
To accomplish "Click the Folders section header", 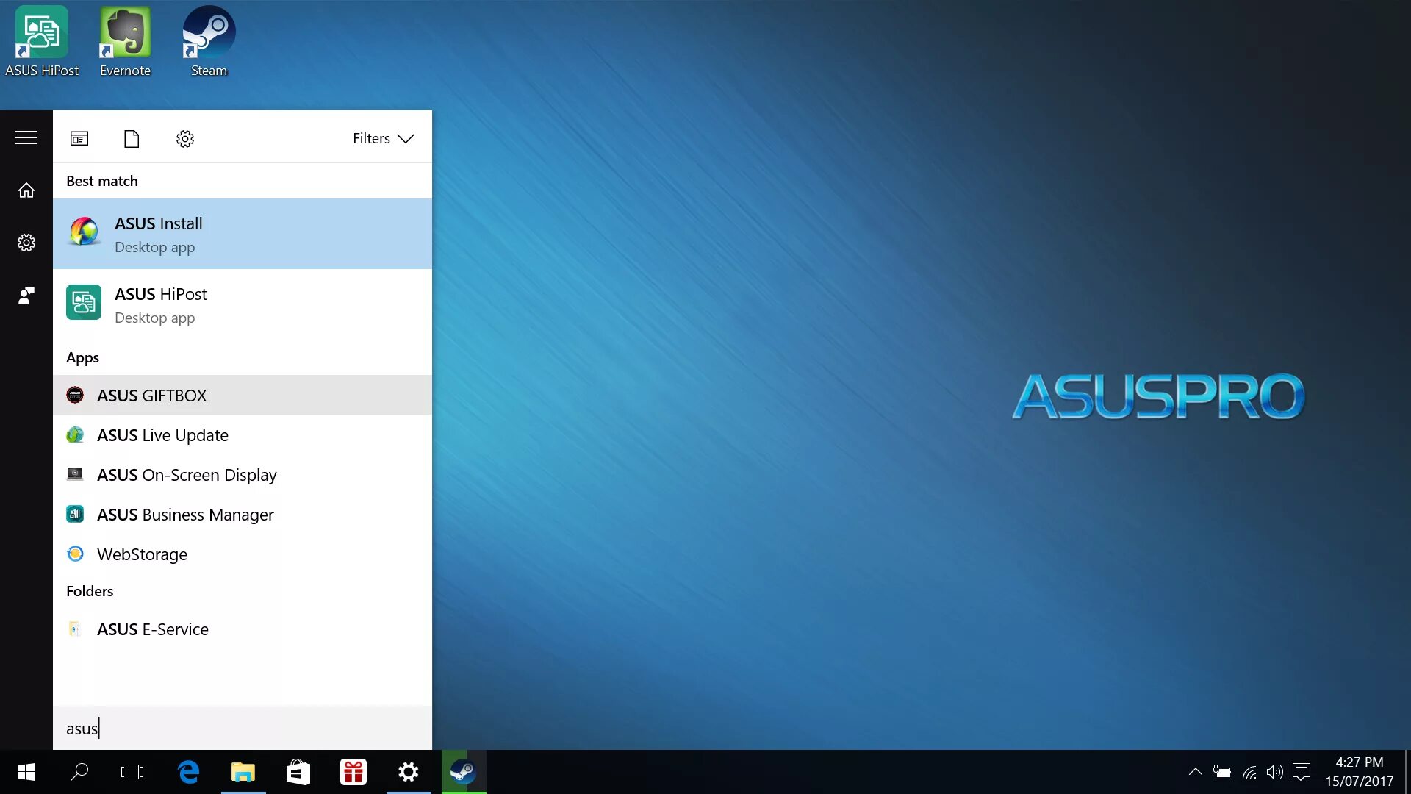I will pos(90,591).
